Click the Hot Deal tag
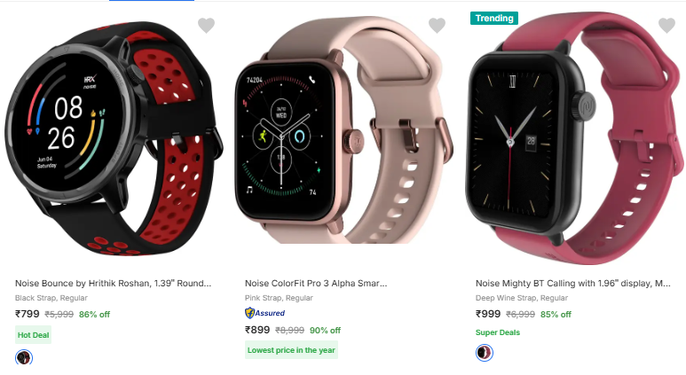This screenshot has height=375, width=686. point(33,335)
